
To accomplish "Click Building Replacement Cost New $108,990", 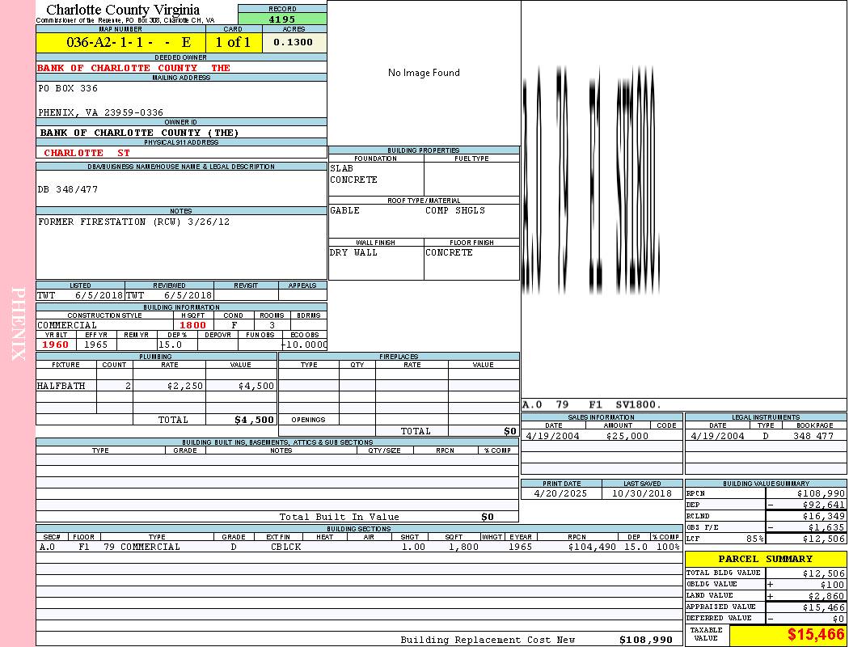I will point(646,640).
